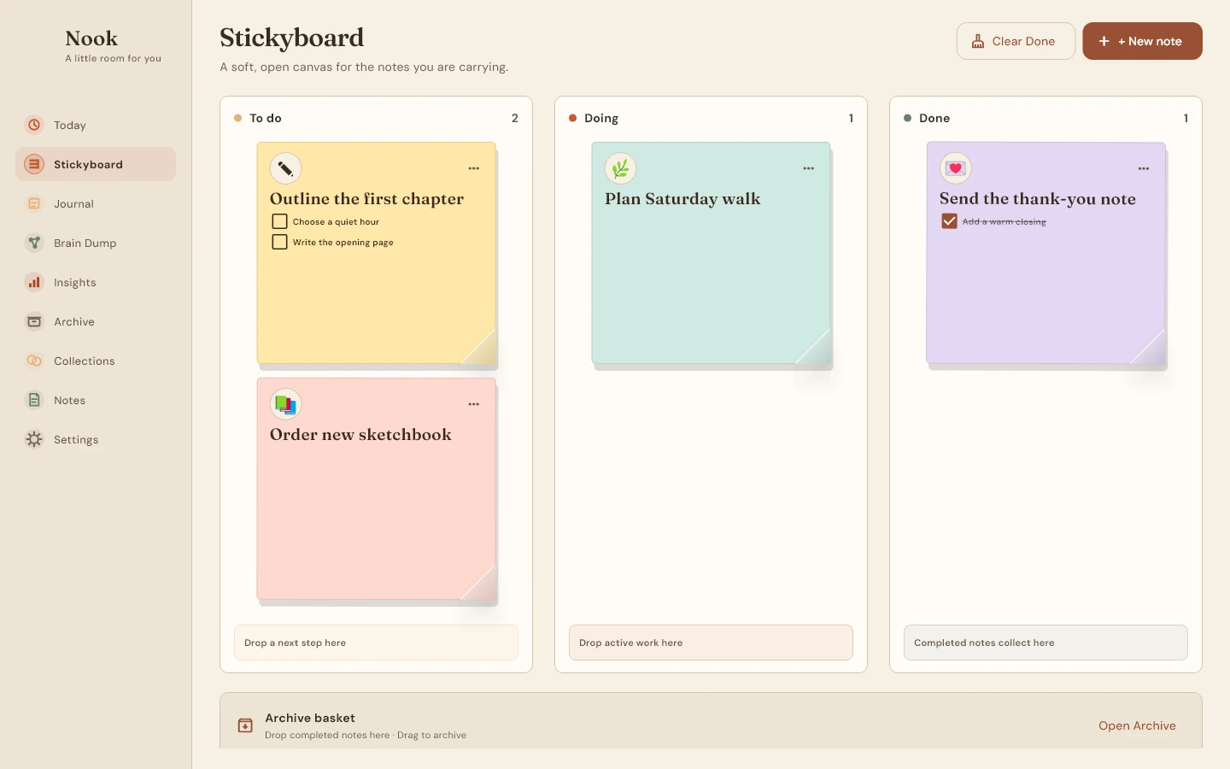Click the Insights bar chart icon
1230x769 pixels.
[x=34, y=282]
